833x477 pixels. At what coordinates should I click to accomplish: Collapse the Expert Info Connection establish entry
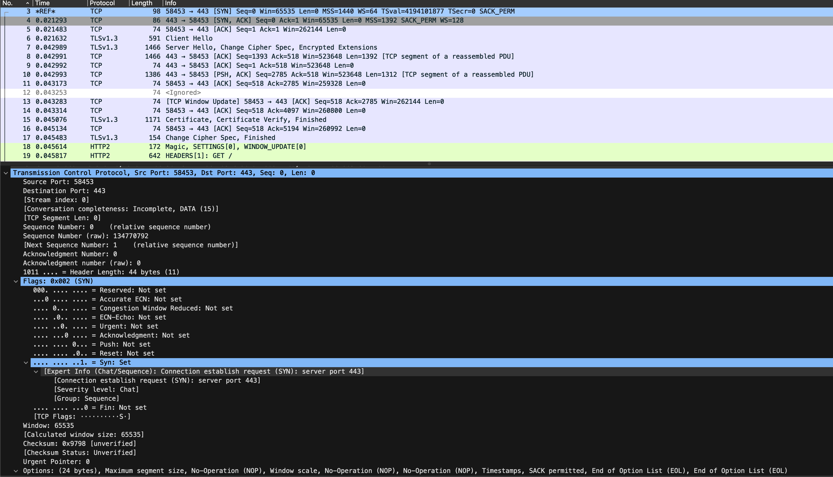pos(36,372)
